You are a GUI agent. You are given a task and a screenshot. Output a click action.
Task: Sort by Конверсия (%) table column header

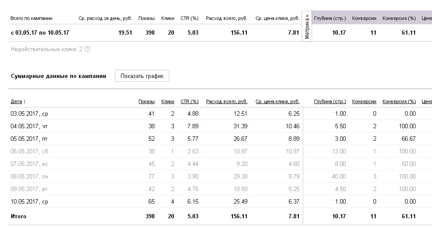click(x=399, y=102)
